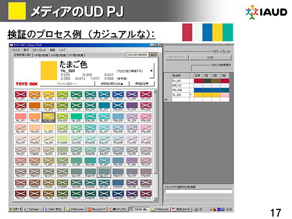The image size is (292, 219).
Task: Select the outlined Bgr_077 gray-blue swatch
Action: [x=104, y=172]
